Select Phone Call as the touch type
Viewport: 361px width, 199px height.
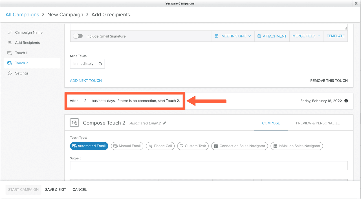(x=160, y=146)
